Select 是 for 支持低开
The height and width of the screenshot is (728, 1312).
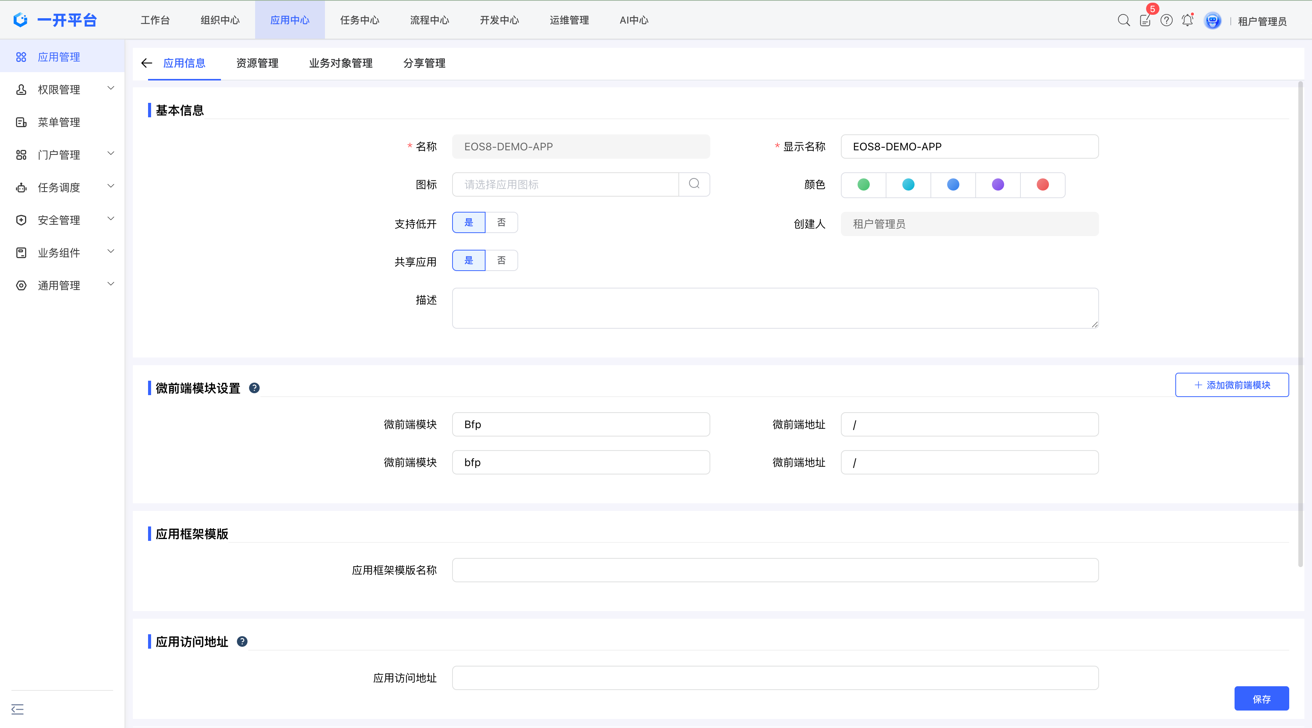coord(468,222)
